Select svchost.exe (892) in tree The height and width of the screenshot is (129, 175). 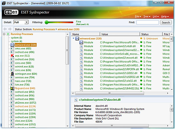pos(25,92)
